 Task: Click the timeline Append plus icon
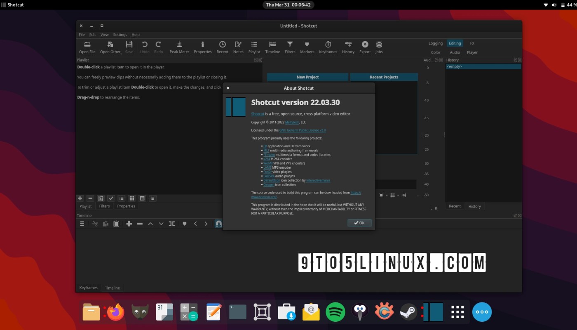tap(129, 224)
